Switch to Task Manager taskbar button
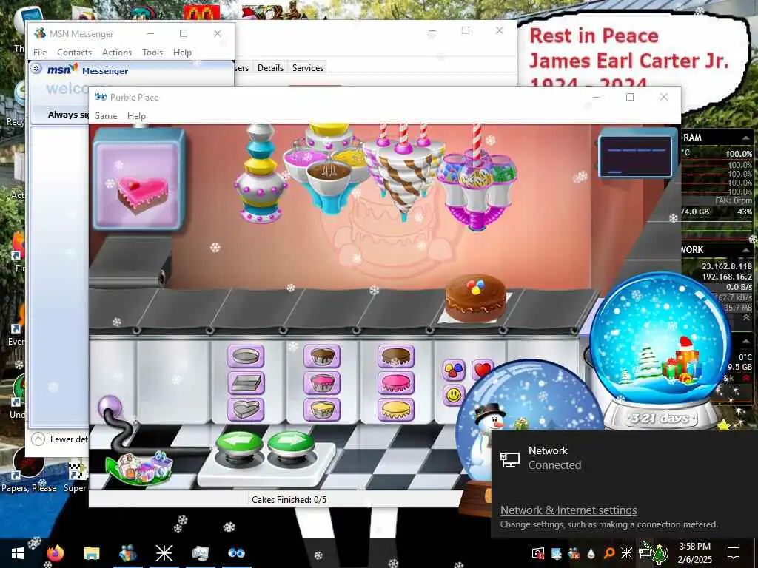The height and width of the screenshot is (568, 758). tap(200, 553)
